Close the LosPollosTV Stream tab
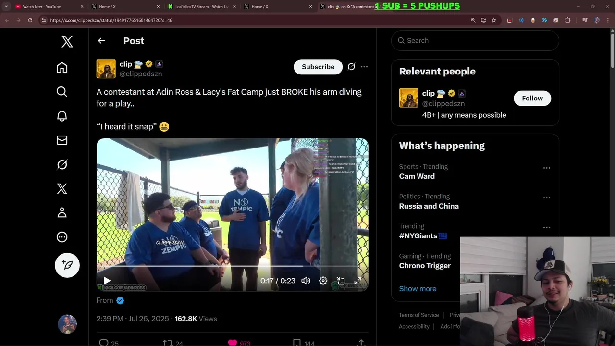The image size is (615, 346). click(235, 7)
